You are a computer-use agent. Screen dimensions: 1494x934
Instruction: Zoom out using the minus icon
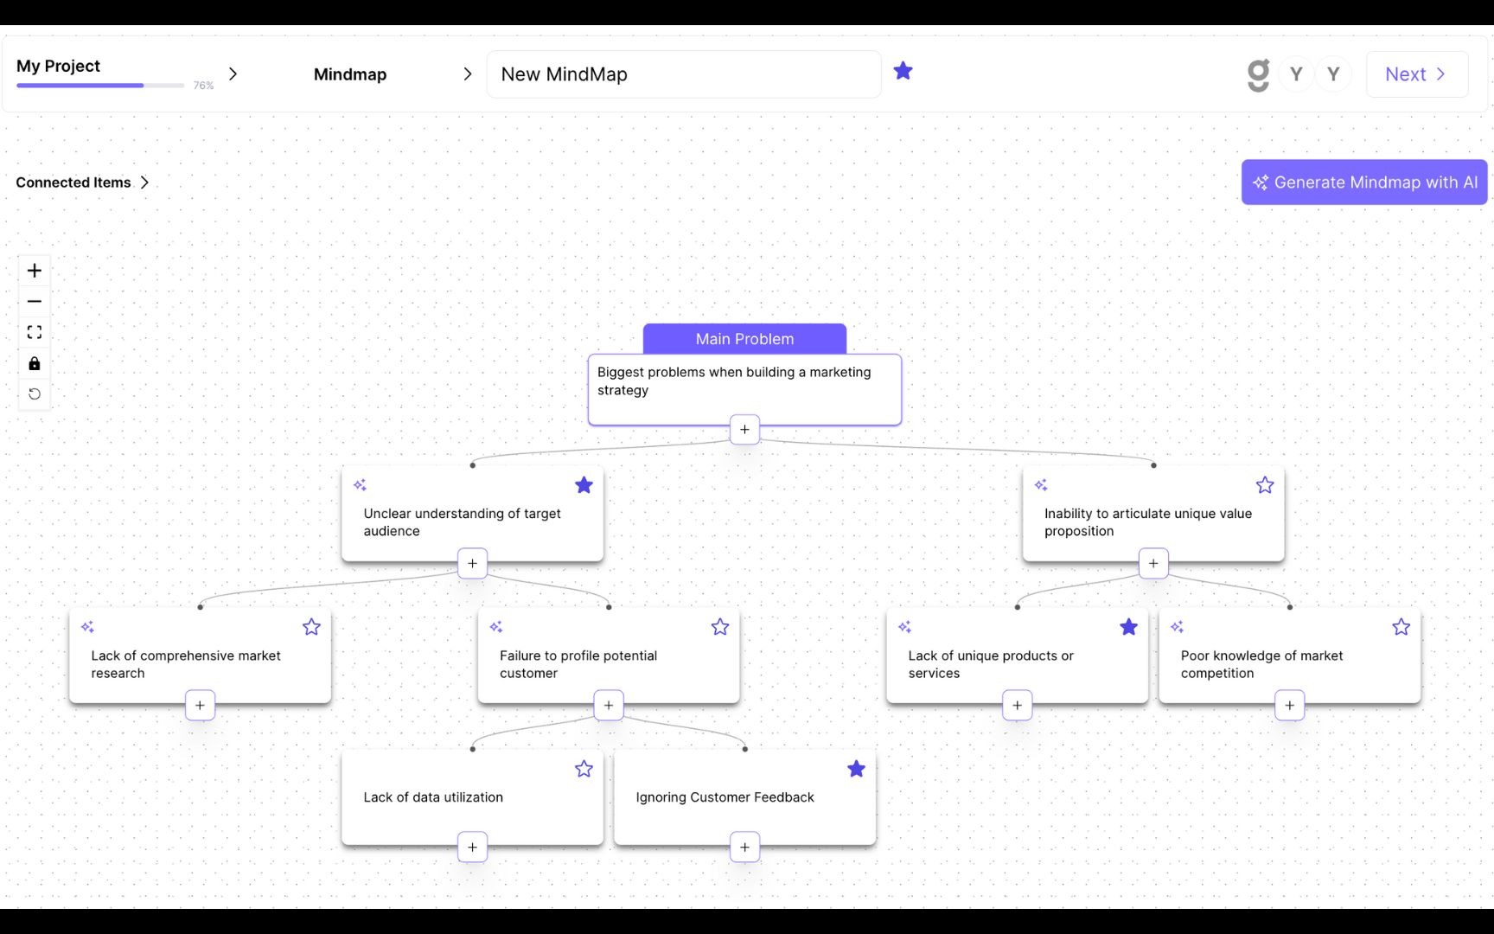coord(34,301)
